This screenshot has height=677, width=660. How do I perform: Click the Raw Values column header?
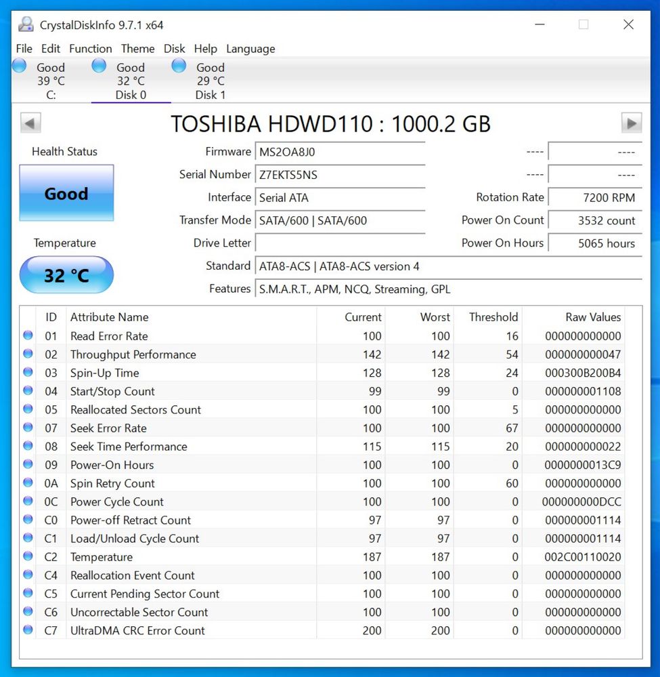click(x=573, y=317)
